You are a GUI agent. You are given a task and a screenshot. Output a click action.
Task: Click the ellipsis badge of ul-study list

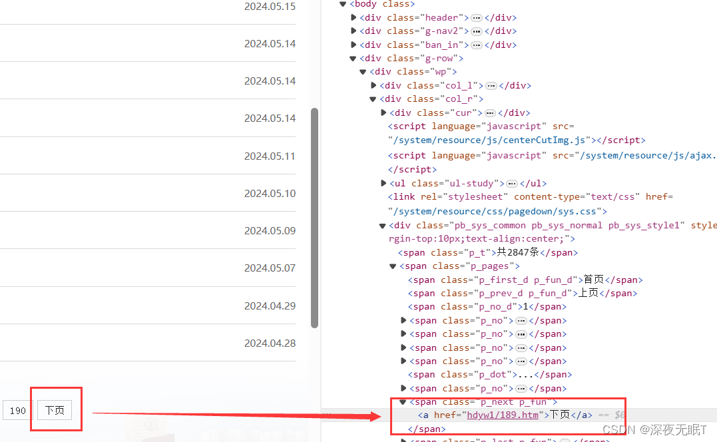tap(511, 184)
